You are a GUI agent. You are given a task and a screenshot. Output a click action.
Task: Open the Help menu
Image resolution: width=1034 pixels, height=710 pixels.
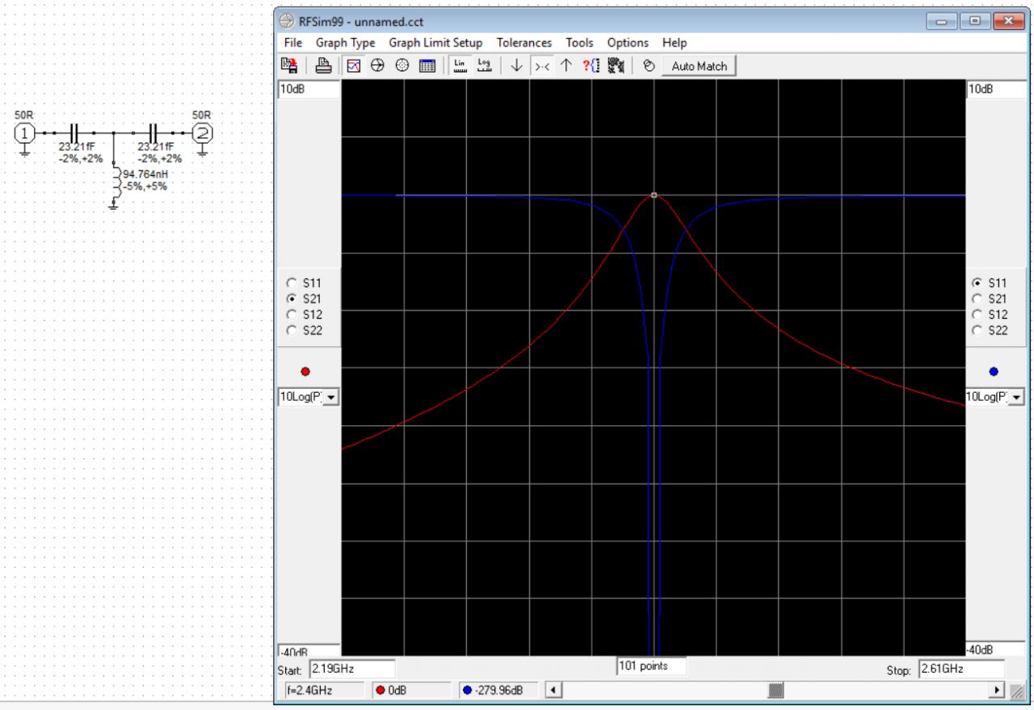point(674,43)
